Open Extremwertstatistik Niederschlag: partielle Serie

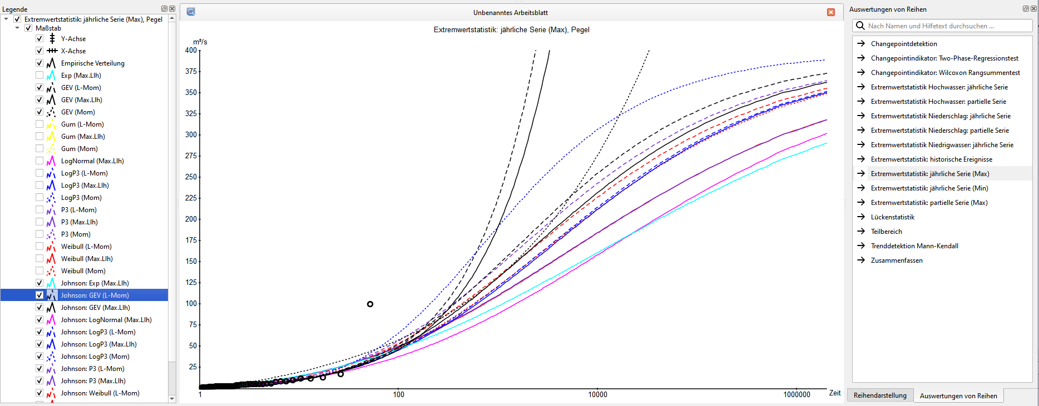click(939, 131)
